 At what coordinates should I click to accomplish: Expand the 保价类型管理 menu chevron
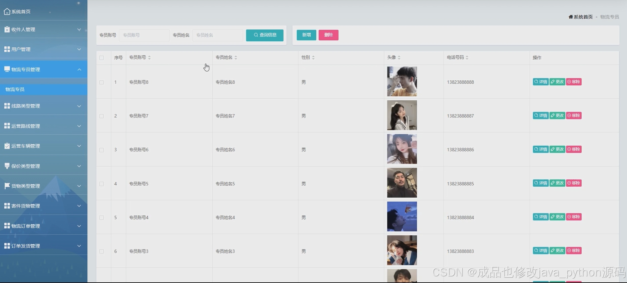click(x=79, y=166)
